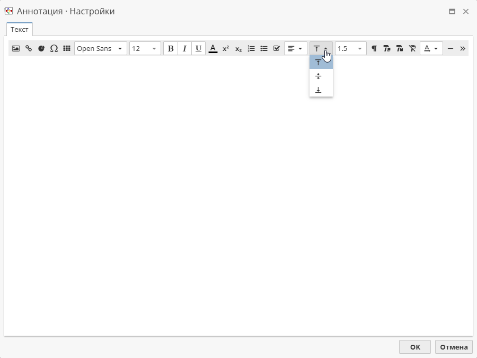Click the insert image icon
Image resolution: width=477 pixels, height=358 pixels.
coord(16,48)
